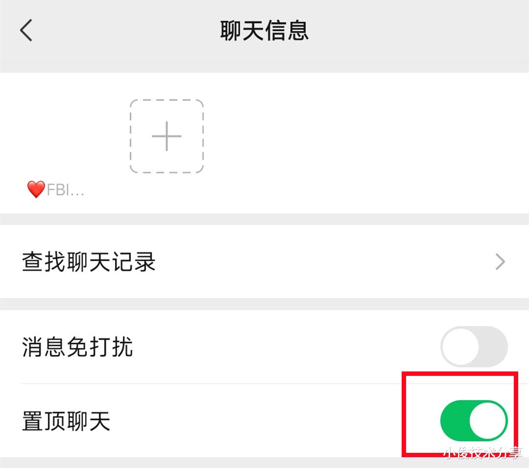Click the red highlight box border
The image size is (529, 468).
[x=460, y=374]
